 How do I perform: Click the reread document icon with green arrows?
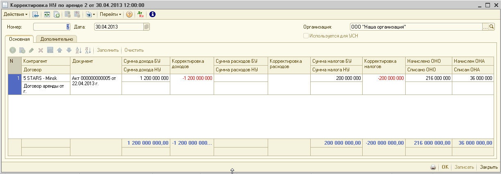click(47, 15)
